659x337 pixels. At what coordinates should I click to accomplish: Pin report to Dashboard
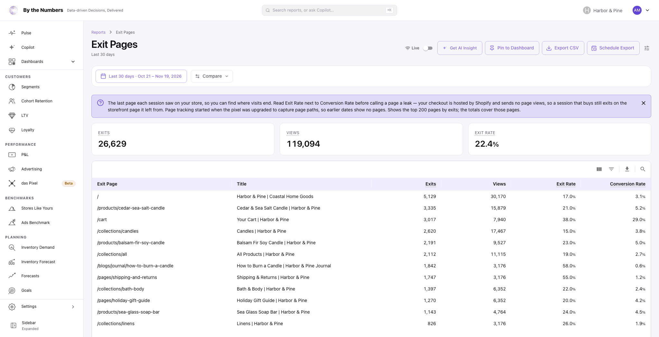pyautogui.click(x=512, y=48)
